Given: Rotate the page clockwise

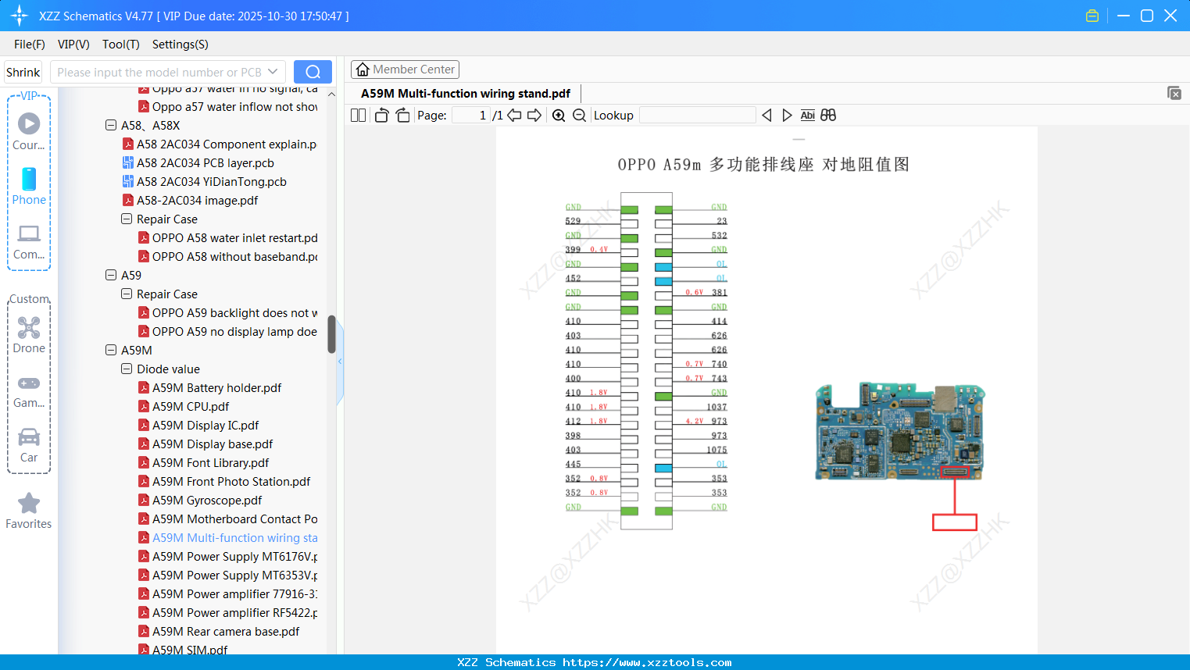Looking at the screenshot, I should [402, 115].
